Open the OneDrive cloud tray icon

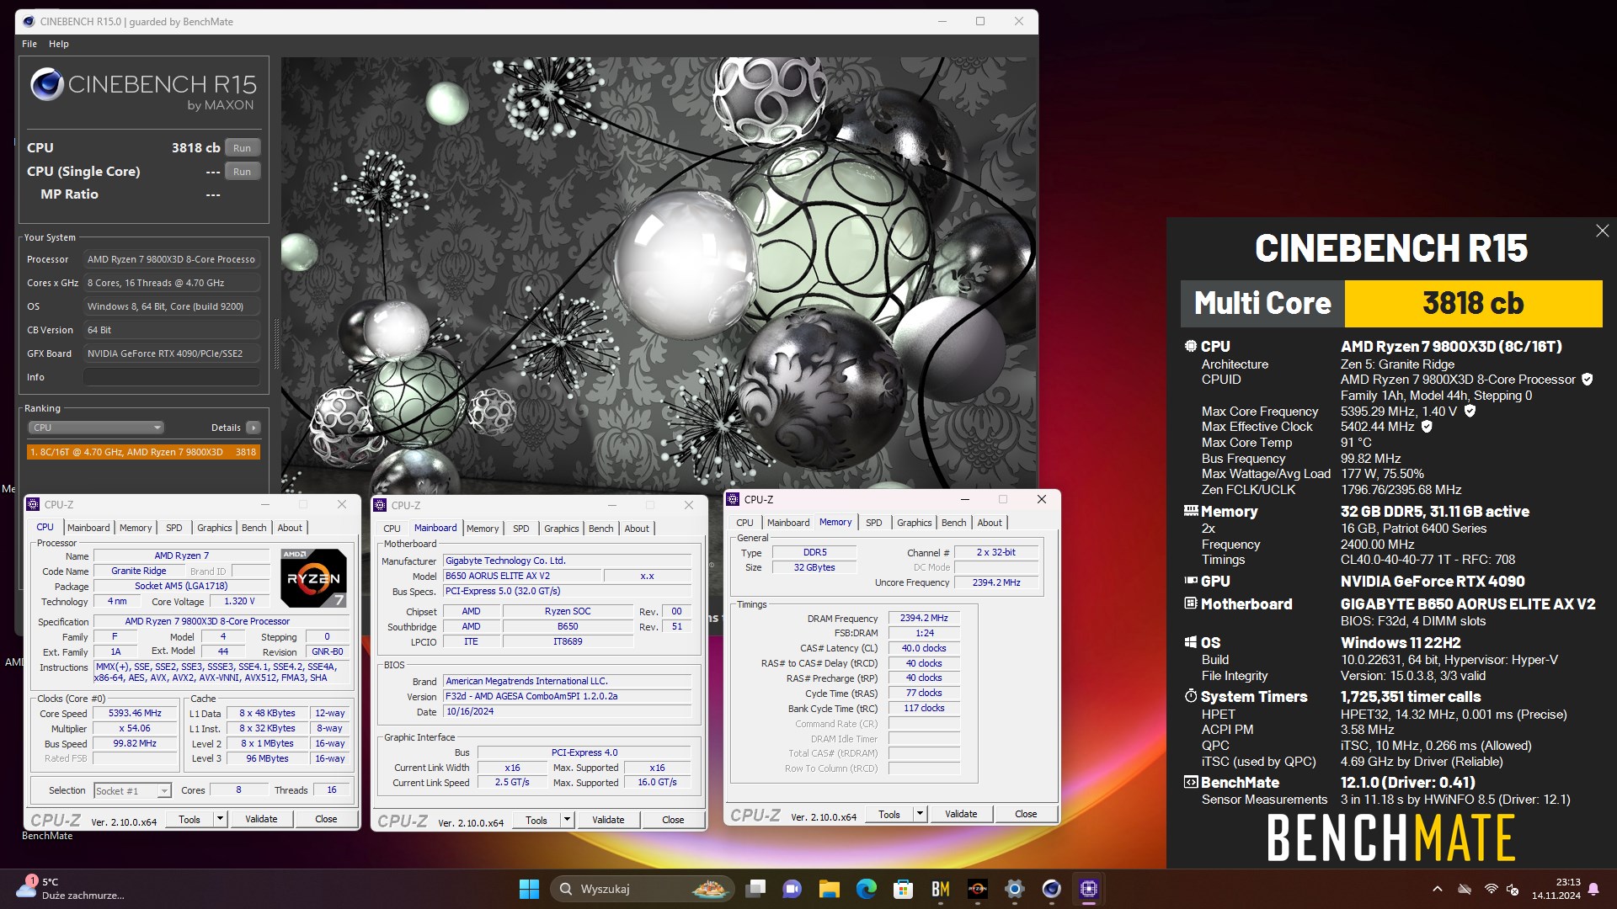tap(1465, 889)
